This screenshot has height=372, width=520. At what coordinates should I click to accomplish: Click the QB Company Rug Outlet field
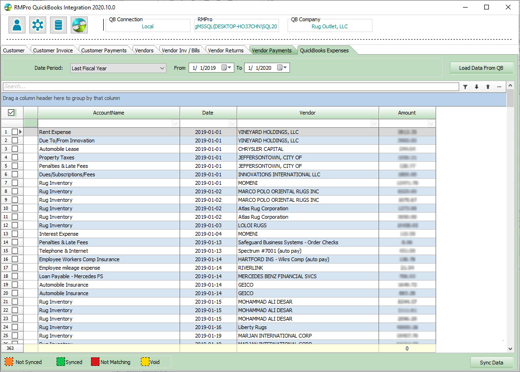[330, 26]
